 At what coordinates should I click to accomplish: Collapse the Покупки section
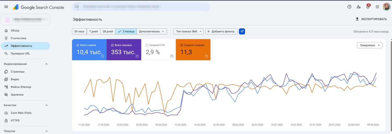pyautogui.click(x=47, y=131)
